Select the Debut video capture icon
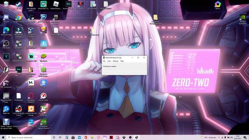Viewport: 249px width, 140px height. [x=6, y=124]
